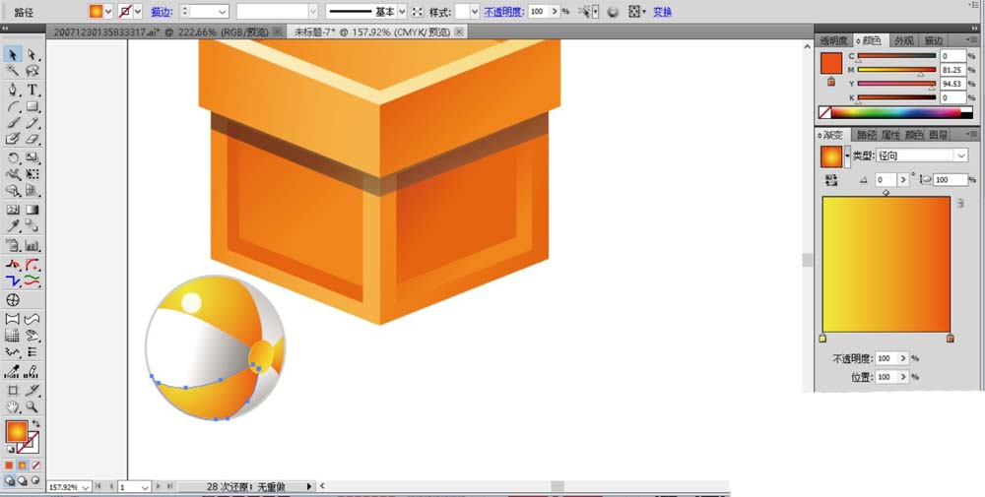Open gradient swatch picker arrow
This screenshot has height=497, width=985.
tap(847, 156)
